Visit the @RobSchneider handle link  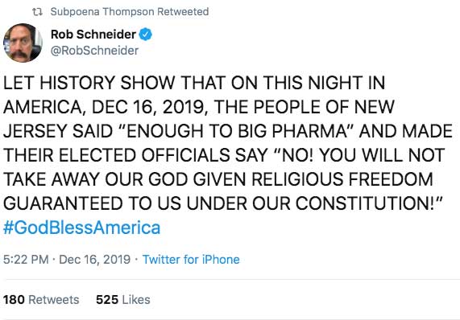(94, 51)
